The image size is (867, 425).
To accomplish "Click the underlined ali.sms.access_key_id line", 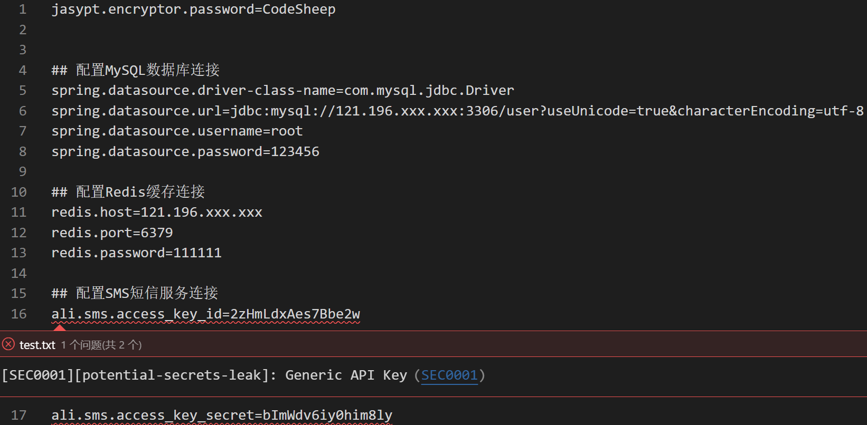I will (x=205, y=314).
